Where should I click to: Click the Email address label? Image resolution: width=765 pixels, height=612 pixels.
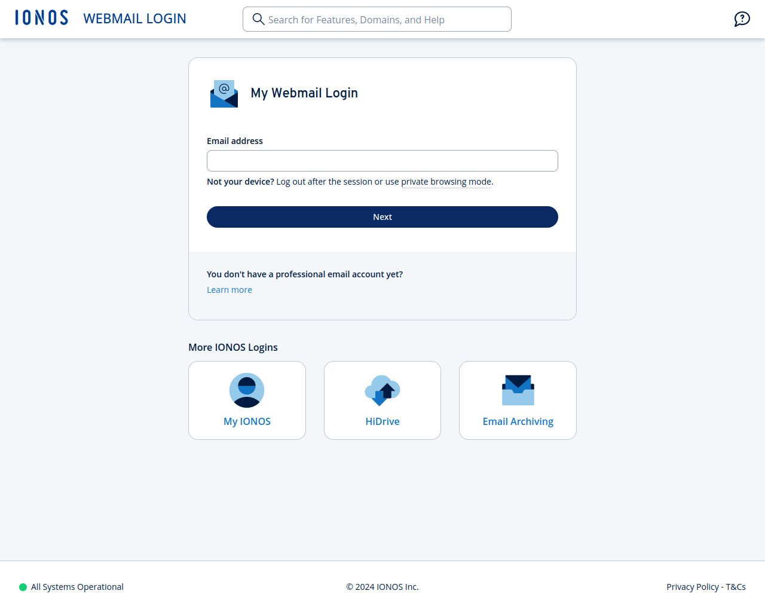[235, 141]
